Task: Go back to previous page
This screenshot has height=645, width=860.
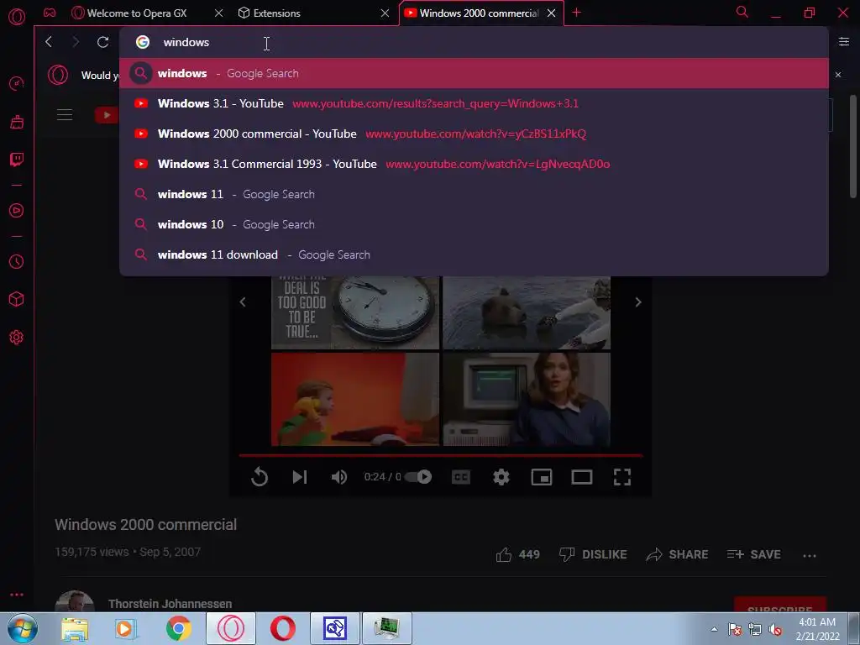Action: [x=49, y=42]
